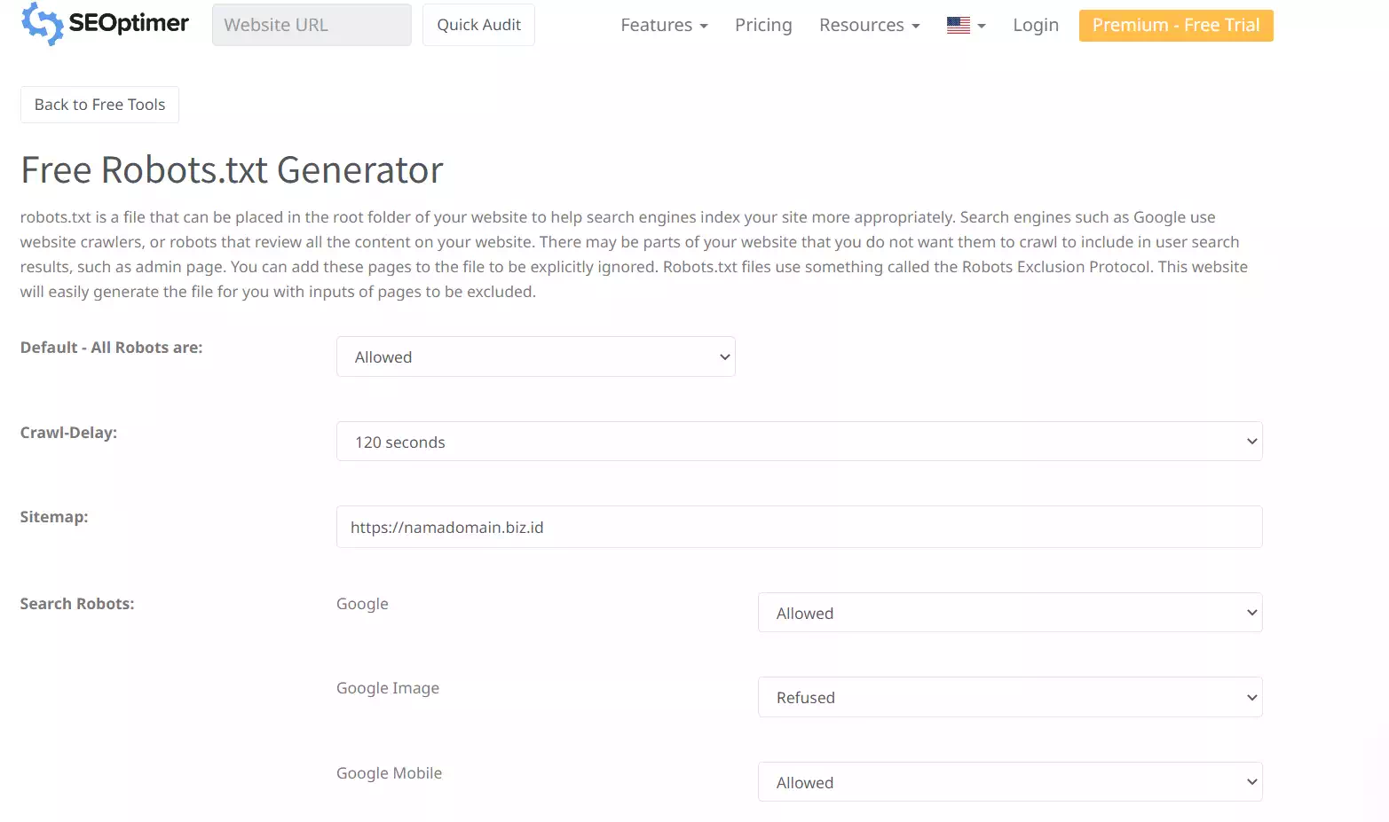This screenshot has height=822, width=1389.
Task: Click the SEOptimer gear logo
Action: coord(42,23)
